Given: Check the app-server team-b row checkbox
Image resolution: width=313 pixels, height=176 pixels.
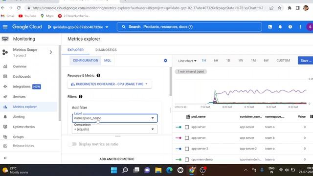Looking at the screenshot, I should (x=187, y=138).
